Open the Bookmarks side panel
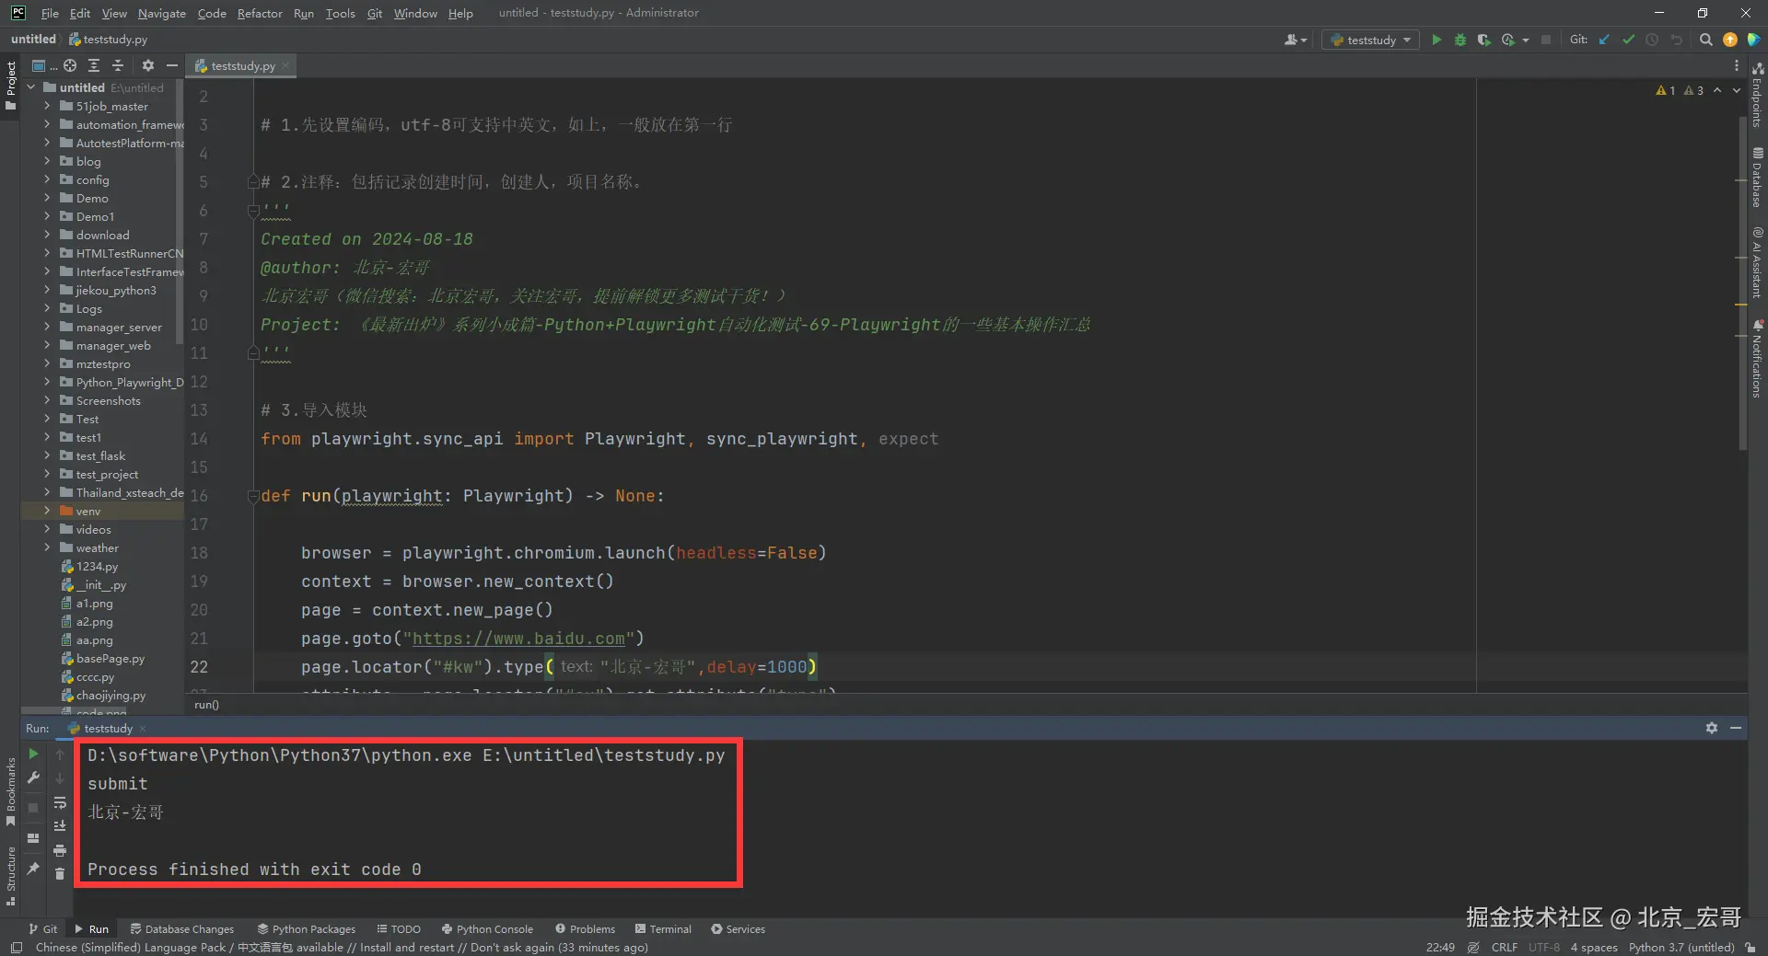Image resolution: width=1768 pixels, height=956 pixels. pyautogui.click(x=10, y=791)
